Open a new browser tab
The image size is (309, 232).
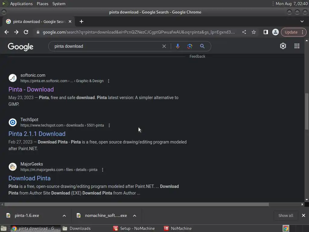click(x=81, y=21)
